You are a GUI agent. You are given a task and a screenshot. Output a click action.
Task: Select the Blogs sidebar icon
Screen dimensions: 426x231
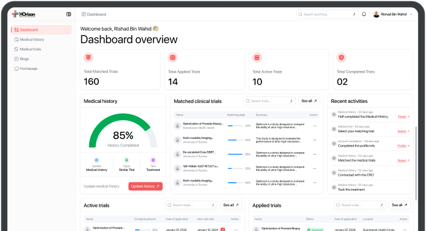[x=16, y=59]
